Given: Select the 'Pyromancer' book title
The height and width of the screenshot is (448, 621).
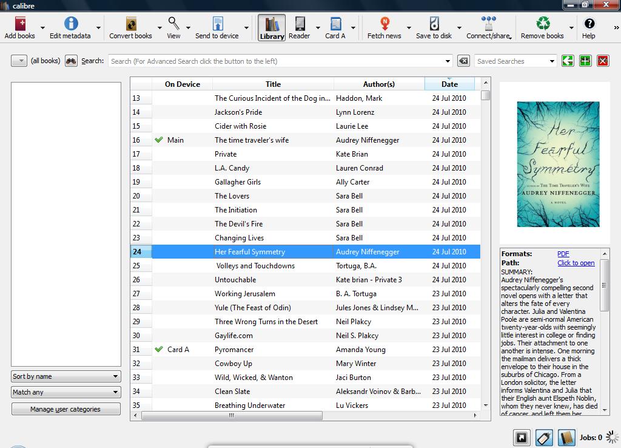Looking at the screenshot, I should coord(234,349).
